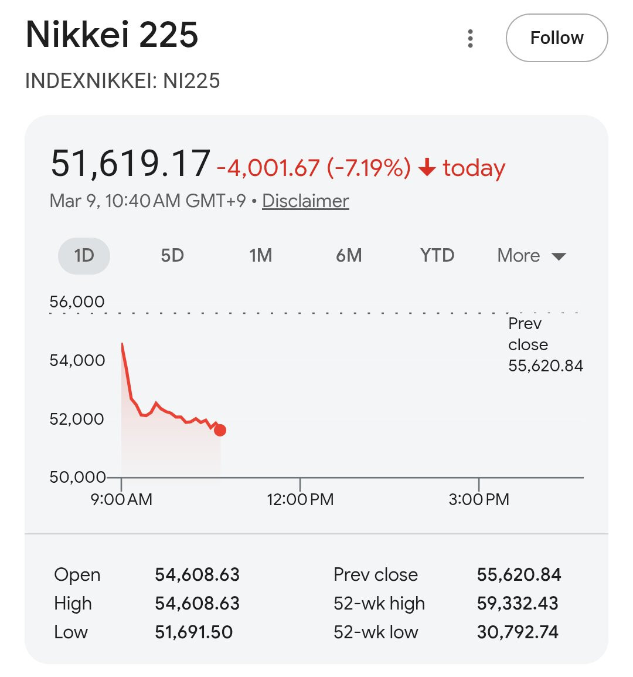Select the 1D time range tab

[84, 256]
